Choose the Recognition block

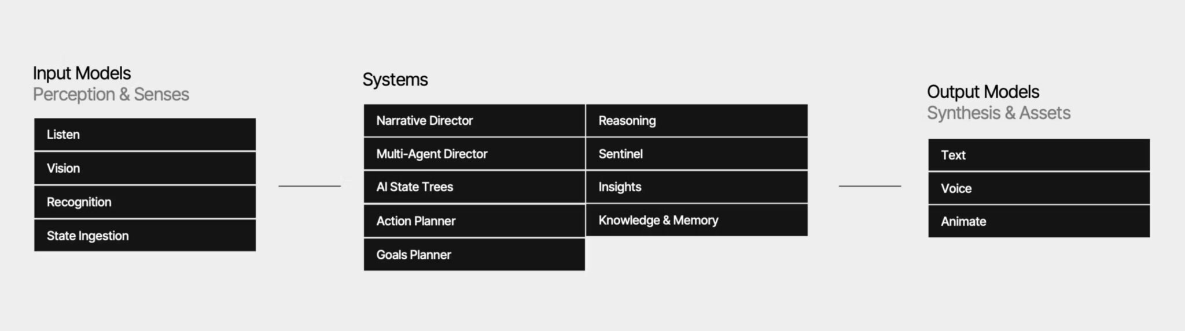click(x=145, y=202)
